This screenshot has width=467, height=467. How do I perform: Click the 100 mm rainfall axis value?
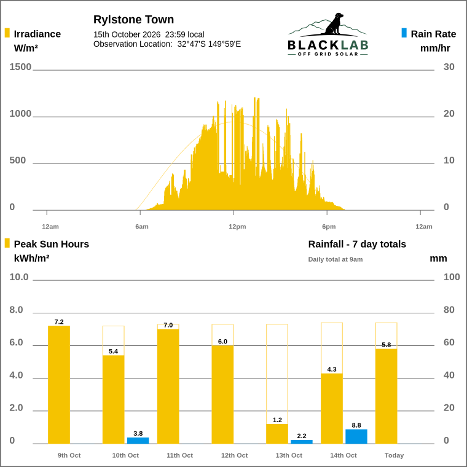click(x=452, y=277)
